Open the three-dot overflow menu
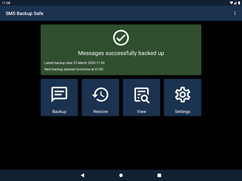Screen dimensions: 242x181 coord(235,13)
